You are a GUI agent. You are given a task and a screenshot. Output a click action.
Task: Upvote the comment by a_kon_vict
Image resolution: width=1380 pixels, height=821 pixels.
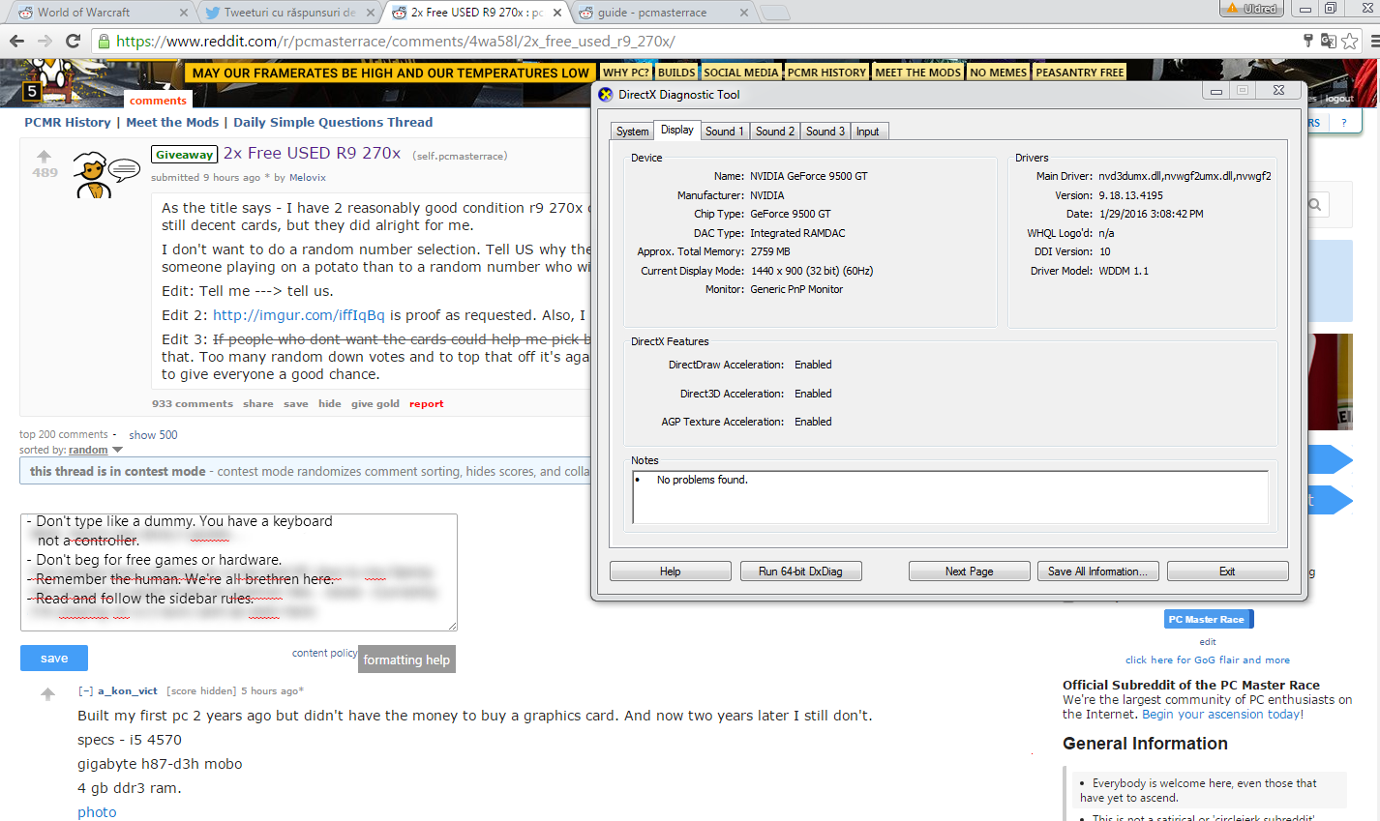click(47, 694)
